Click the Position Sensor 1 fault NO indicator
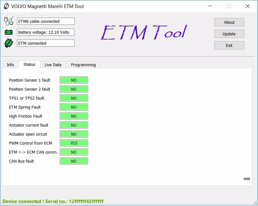258x206 pixels. coord(74,80)
